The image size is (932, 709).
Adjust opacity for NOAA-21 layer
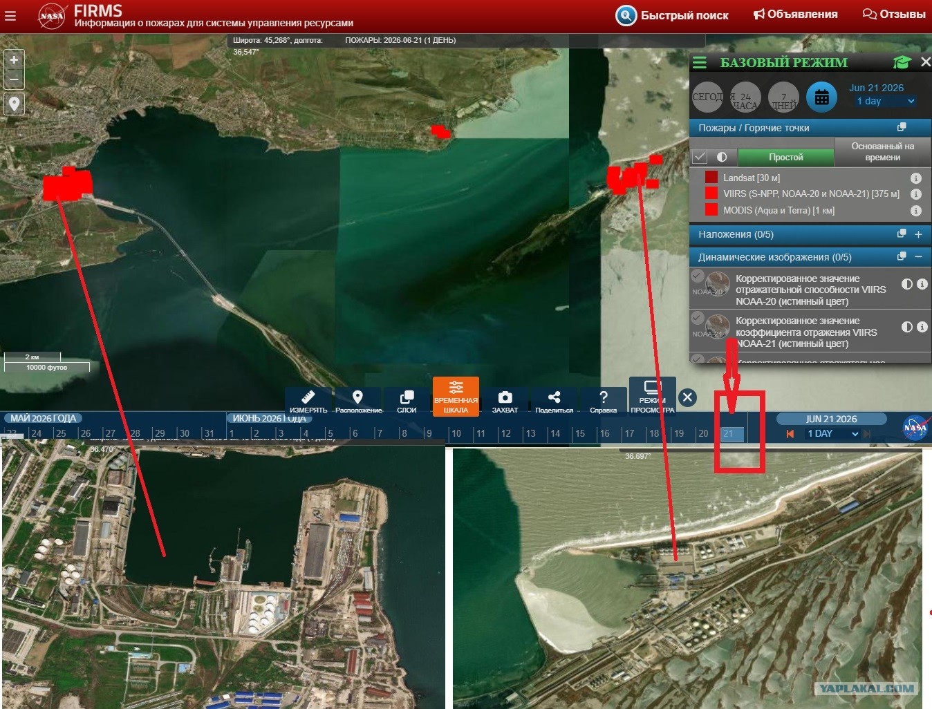[907, 327]
